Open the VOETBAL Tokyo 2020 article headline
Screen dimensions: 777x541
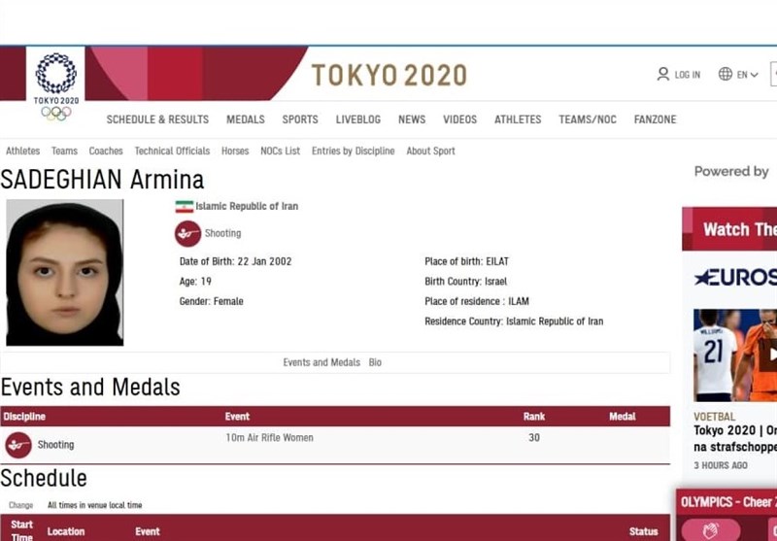[x=735, y=438]
